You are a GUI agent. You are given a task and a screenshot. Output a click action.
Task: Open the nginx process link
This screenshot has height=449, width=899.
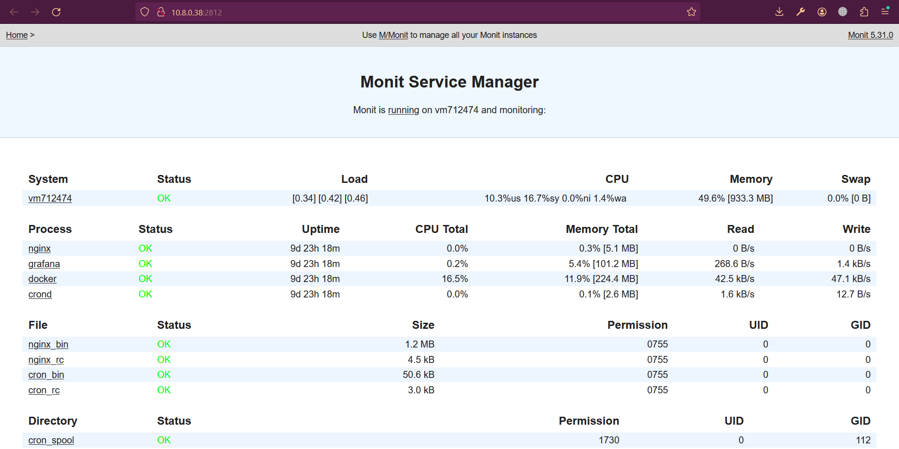39,248
